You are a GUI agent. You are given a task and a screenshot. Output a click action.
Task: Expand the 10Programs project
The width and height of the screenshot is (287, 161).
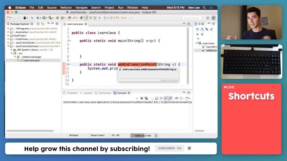click(8, 29)
